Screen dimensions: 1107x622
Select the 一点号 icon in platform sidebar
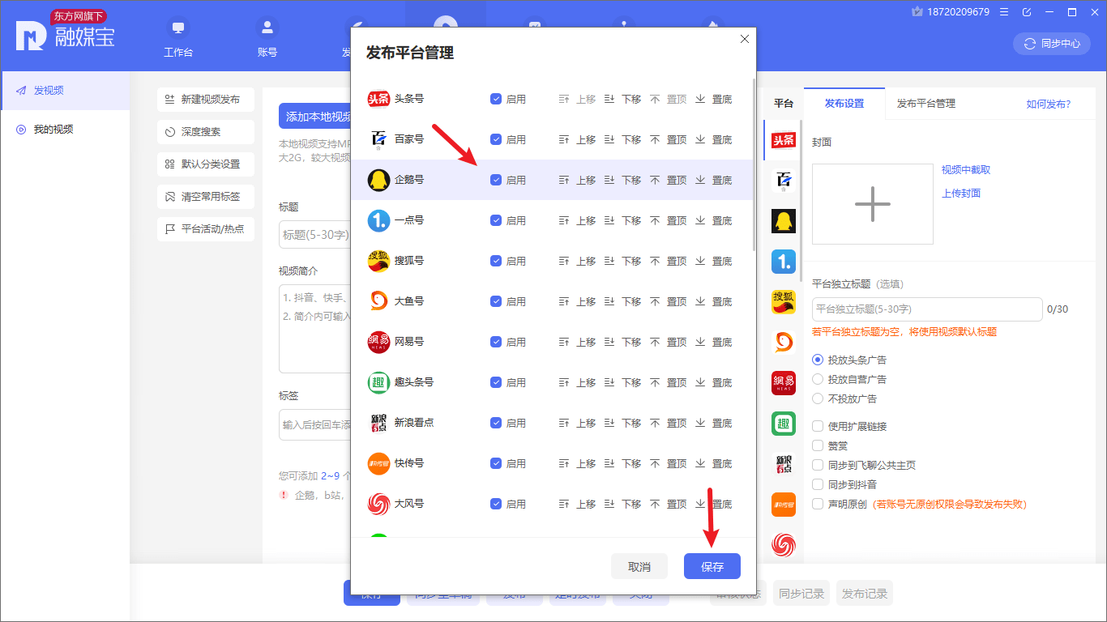(784, 262)
